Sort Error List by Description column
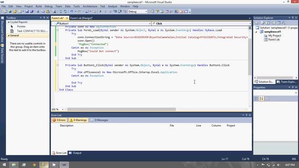 click(66, 126)
